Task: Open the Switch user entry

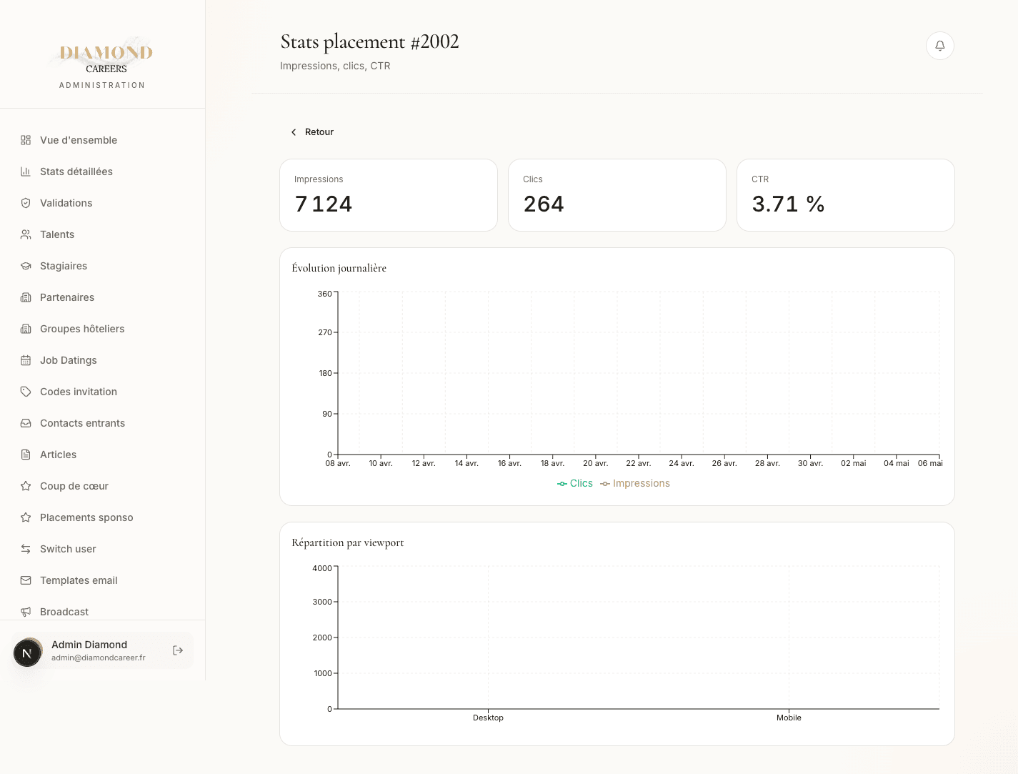Action: tap(103, 549)
